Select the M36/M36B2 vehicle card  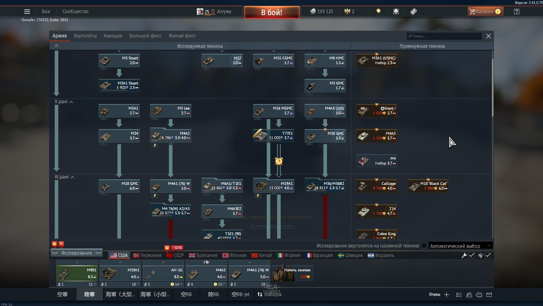point(325,186)
